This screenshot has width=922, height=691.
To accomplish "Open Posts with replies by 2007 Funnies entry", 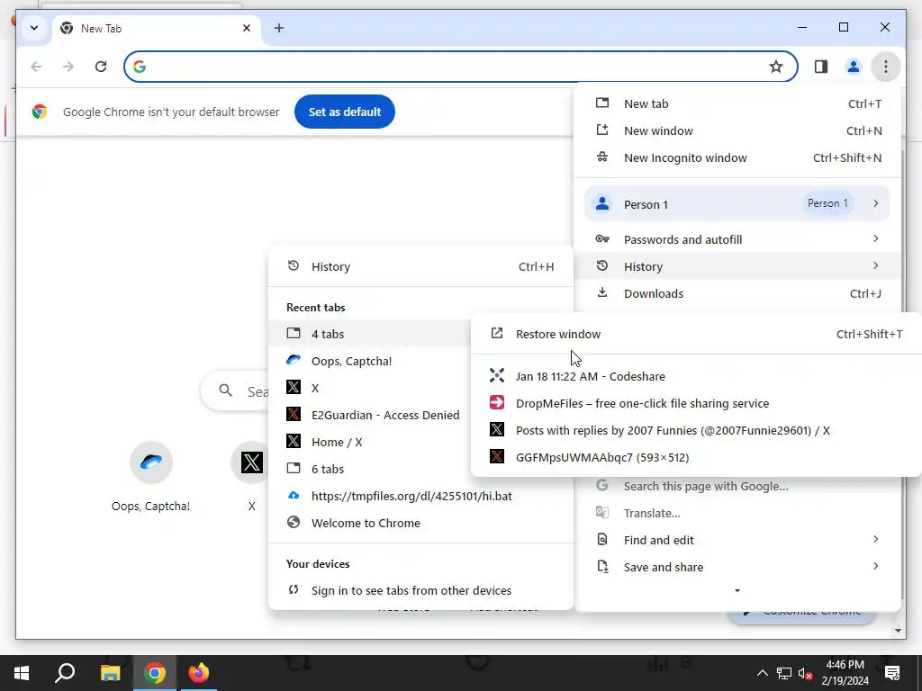I will pyautogui.click(x=696, y=430).
